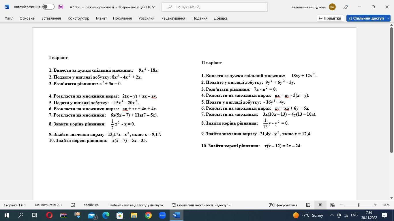
Task: Click the І варіант heading text
Action: click(x=58, y=58)
